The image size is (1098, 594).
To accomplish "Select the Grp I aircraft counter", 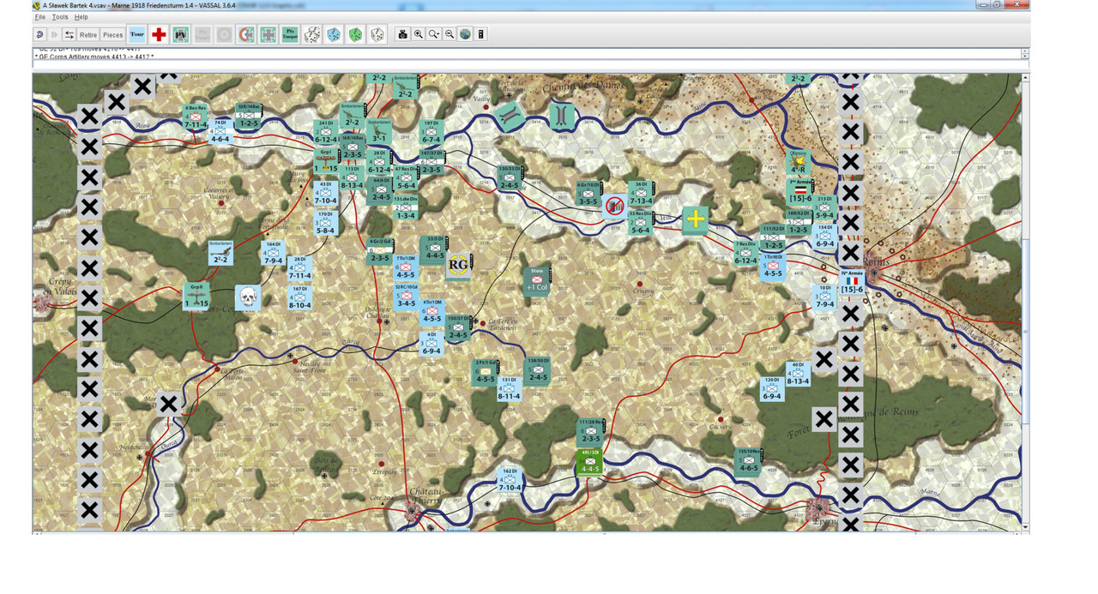I will click(x=325, y=160).
